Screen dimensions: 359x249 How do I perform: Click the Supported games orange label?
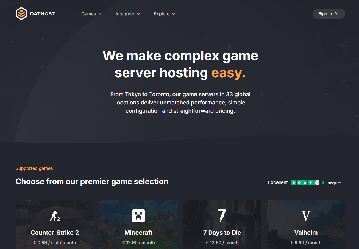tap(34, 168)
